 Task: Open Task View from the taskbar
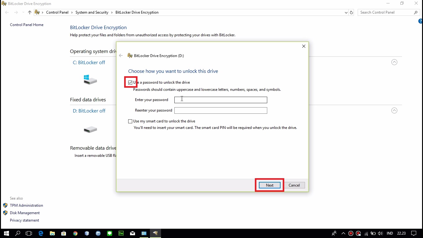click(x=29, y=233)
